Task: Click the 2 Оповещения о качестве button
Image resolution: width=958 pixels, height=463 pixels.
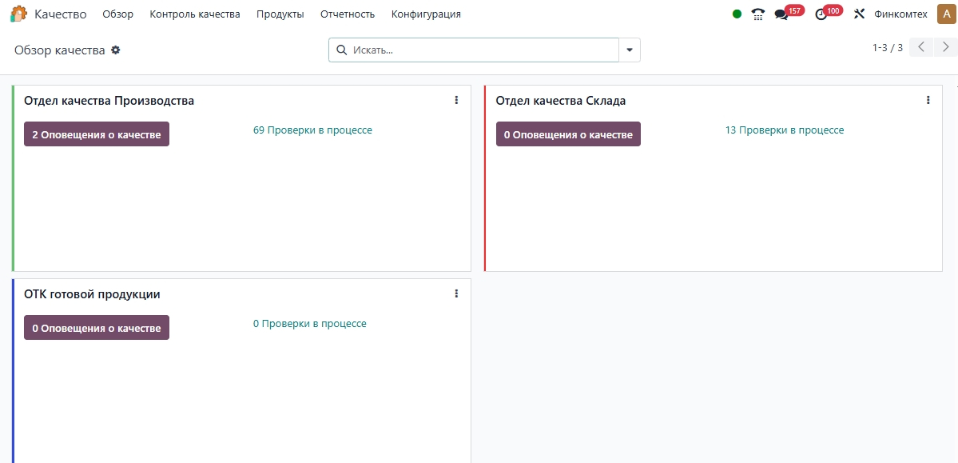Action: point(97,134)
